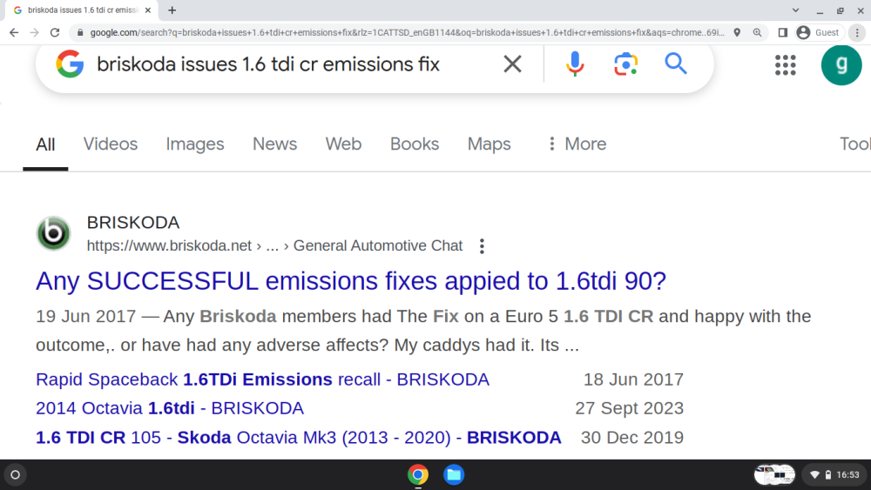
Task: Expand the More search filters menu
Action: click(577, 144)
